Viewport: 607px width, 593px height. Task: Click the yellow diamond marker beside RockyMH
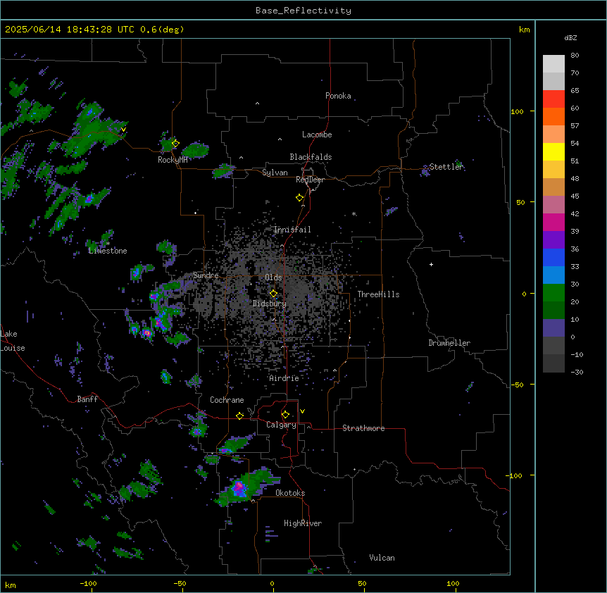pyautogui.click(x=175, y=143)
